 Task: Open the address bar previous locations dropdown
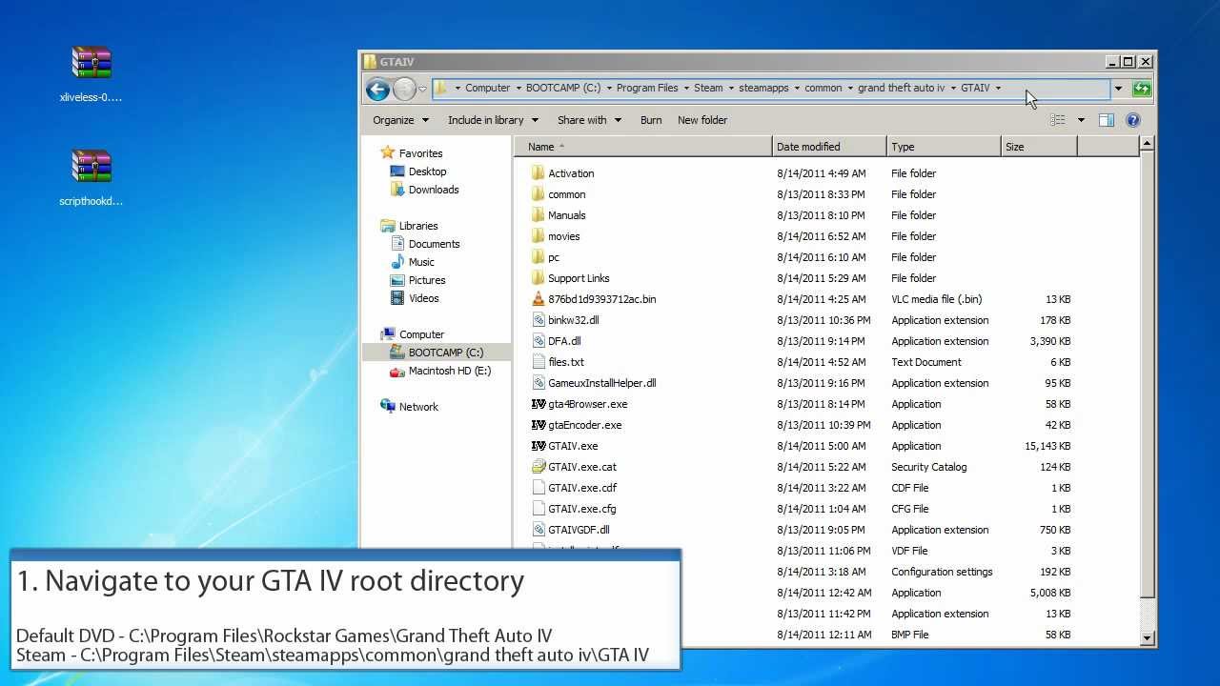click(1118, 89)
